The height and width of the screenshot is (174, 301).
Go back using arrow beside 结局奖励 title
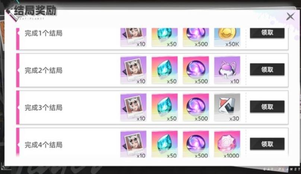[10, 11]
